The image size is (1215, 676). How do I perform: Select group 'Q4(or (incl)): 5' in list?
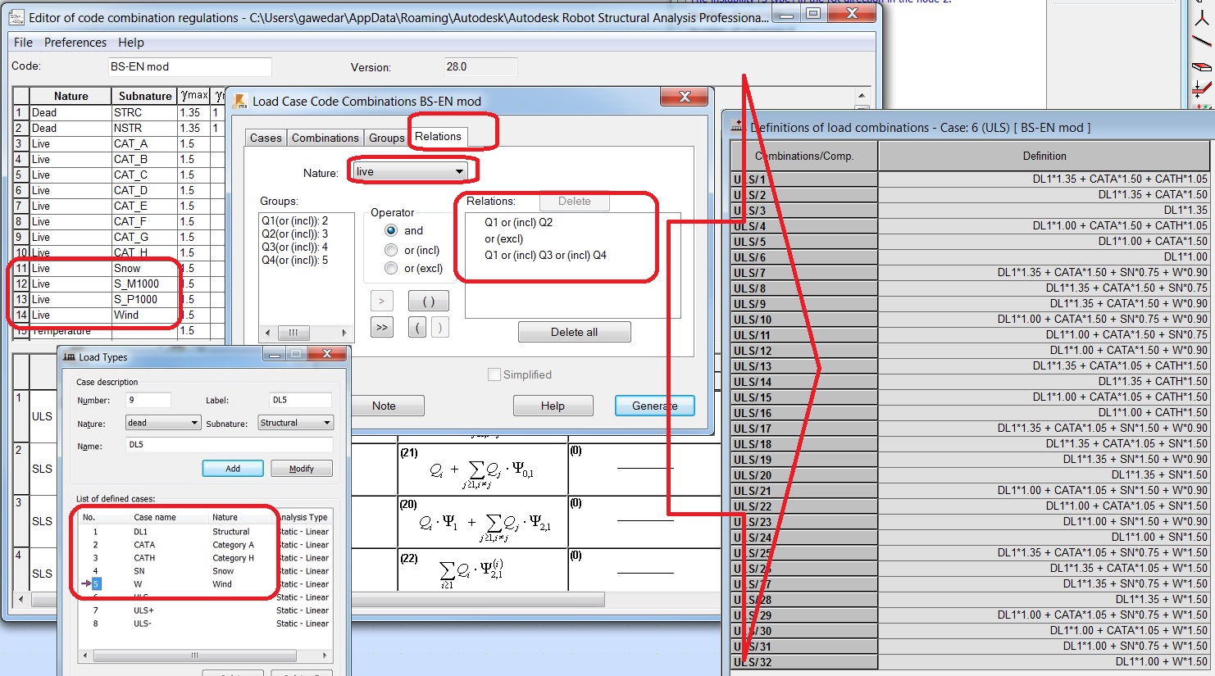295,260
